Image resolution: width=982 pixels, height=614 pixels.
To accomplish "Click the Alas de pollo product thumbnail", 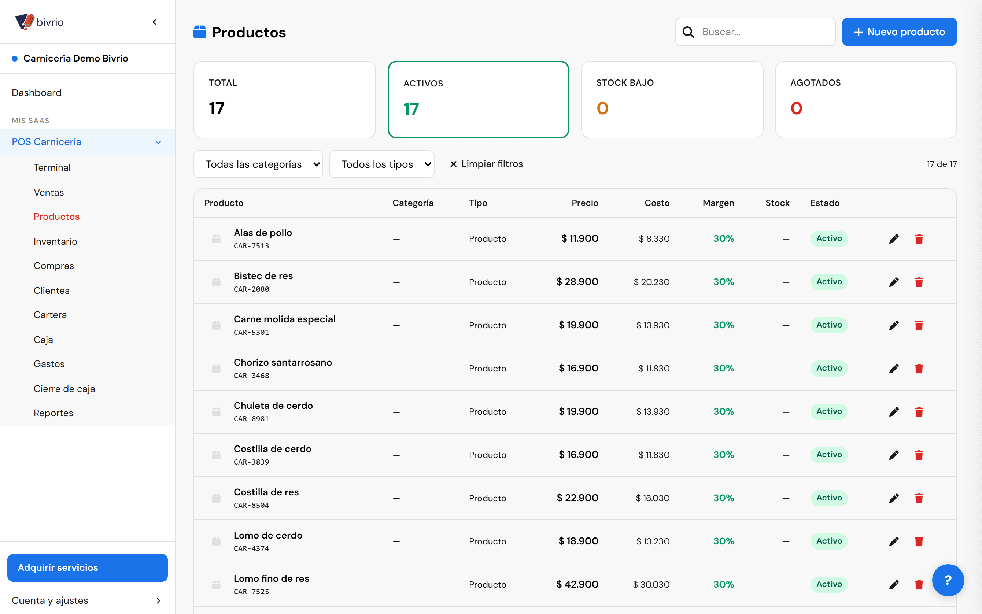I will tap(216, 239).
